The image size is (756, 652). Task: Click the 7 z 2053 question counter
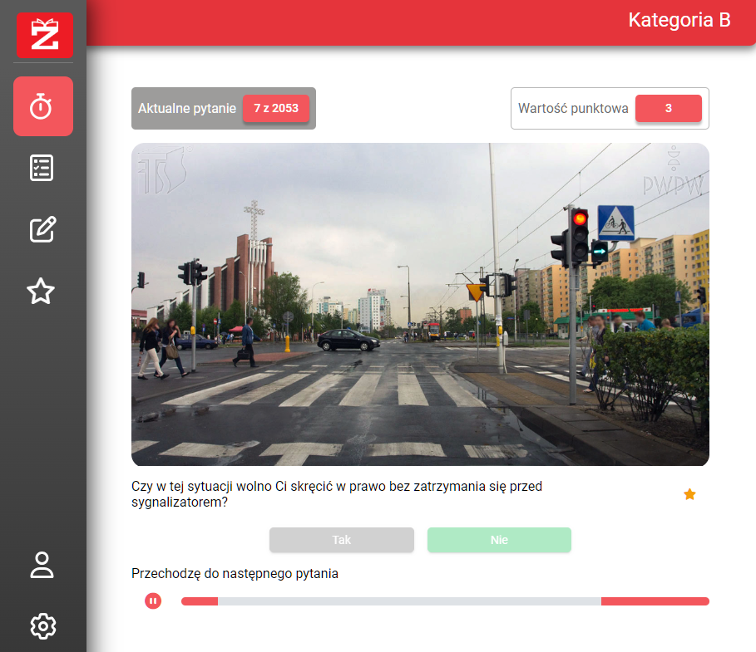click(276, 109)
